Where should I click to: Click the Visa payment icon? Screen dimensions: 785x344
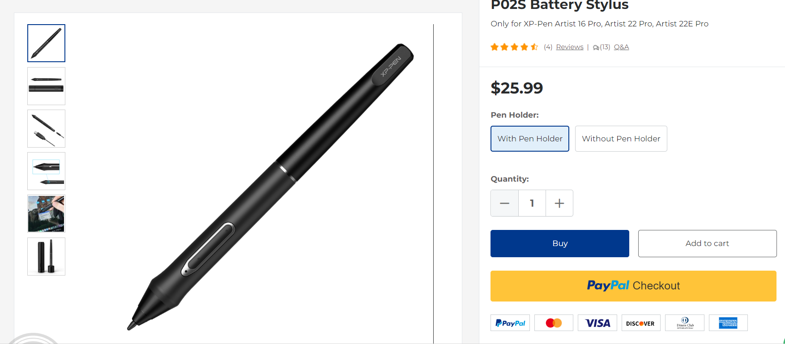(597, 323)
